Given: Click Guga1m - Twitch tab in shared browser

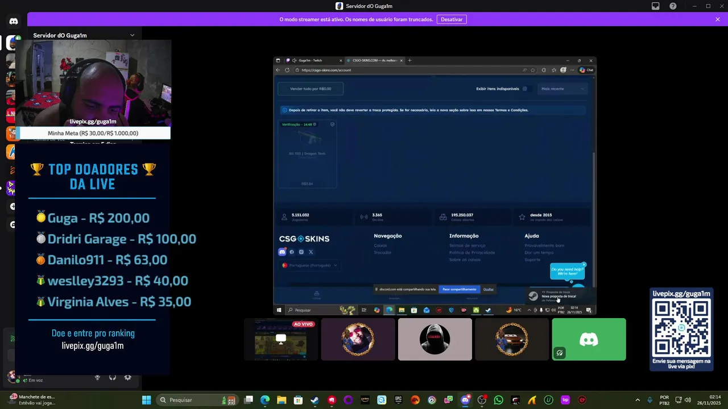Looking at the screenshot, I should coord(314,60).
